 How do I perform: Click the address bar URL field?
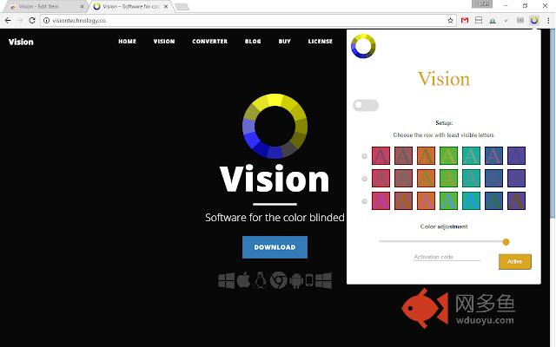point(248,21)
